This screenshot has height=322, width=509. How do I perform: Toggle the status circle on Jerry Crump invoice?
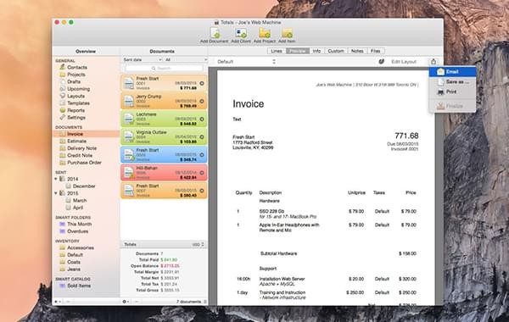(202, 101)
